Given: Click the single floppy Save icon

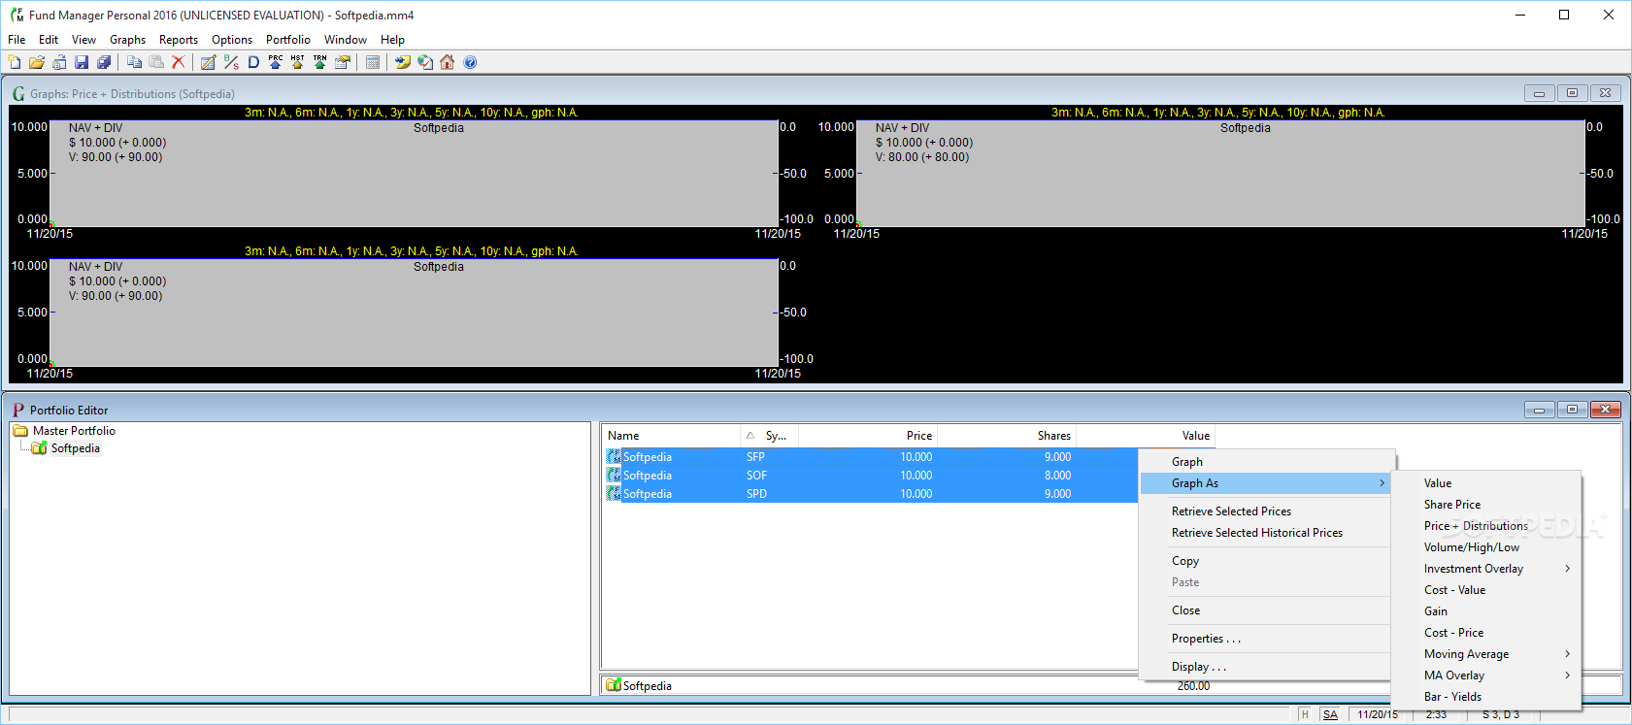Looking at the screenshot, I should pyautogui.click(x=82, y=62).
